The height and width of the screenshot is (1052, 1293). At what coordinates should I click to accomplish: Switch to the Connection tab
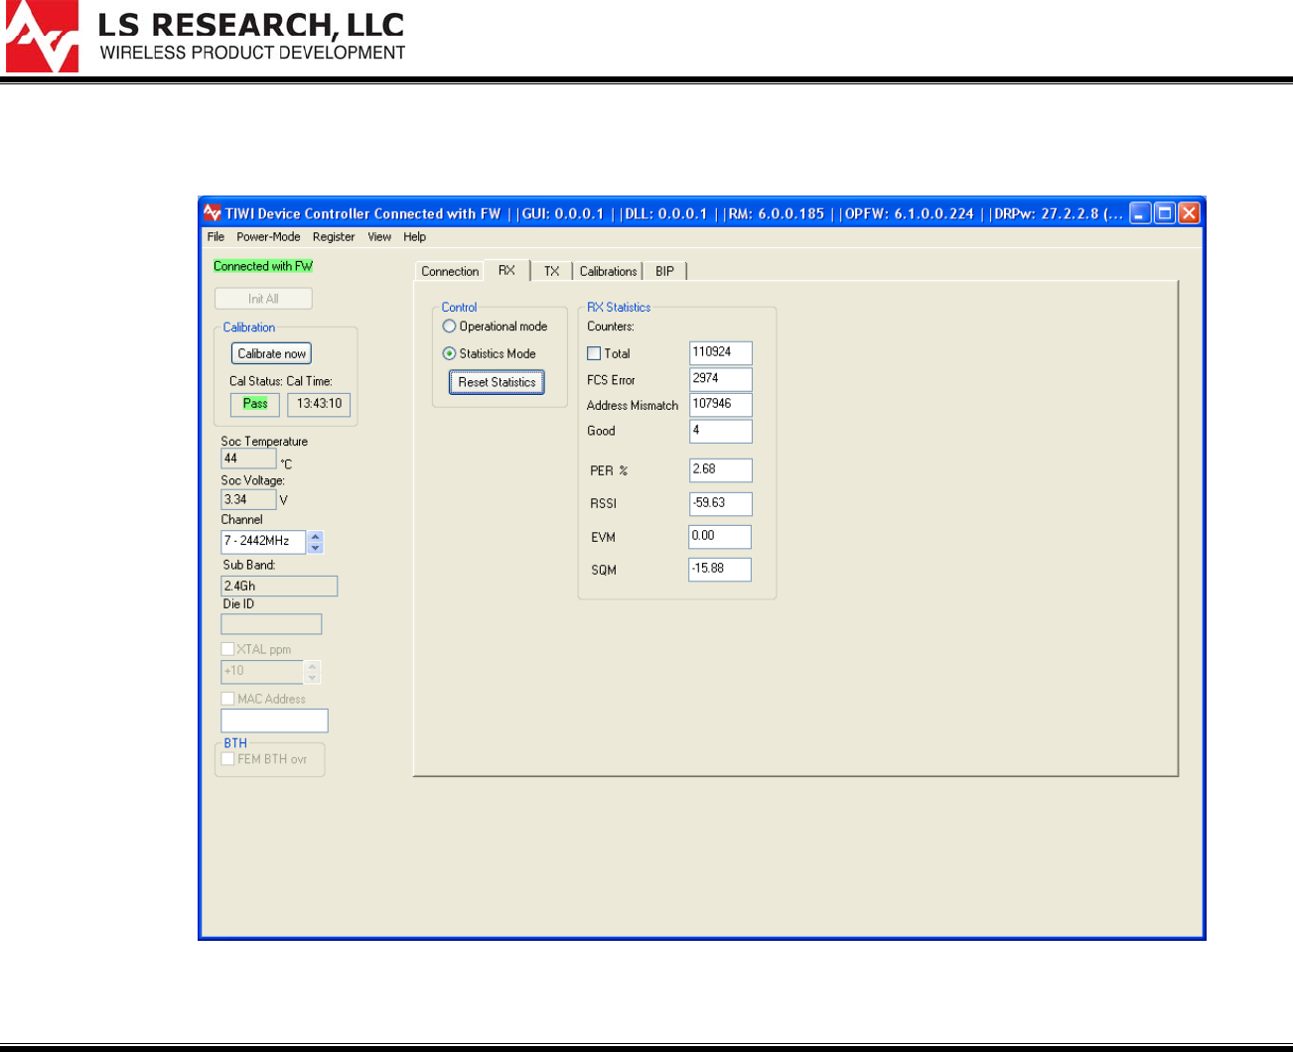(x=450, y=271)
